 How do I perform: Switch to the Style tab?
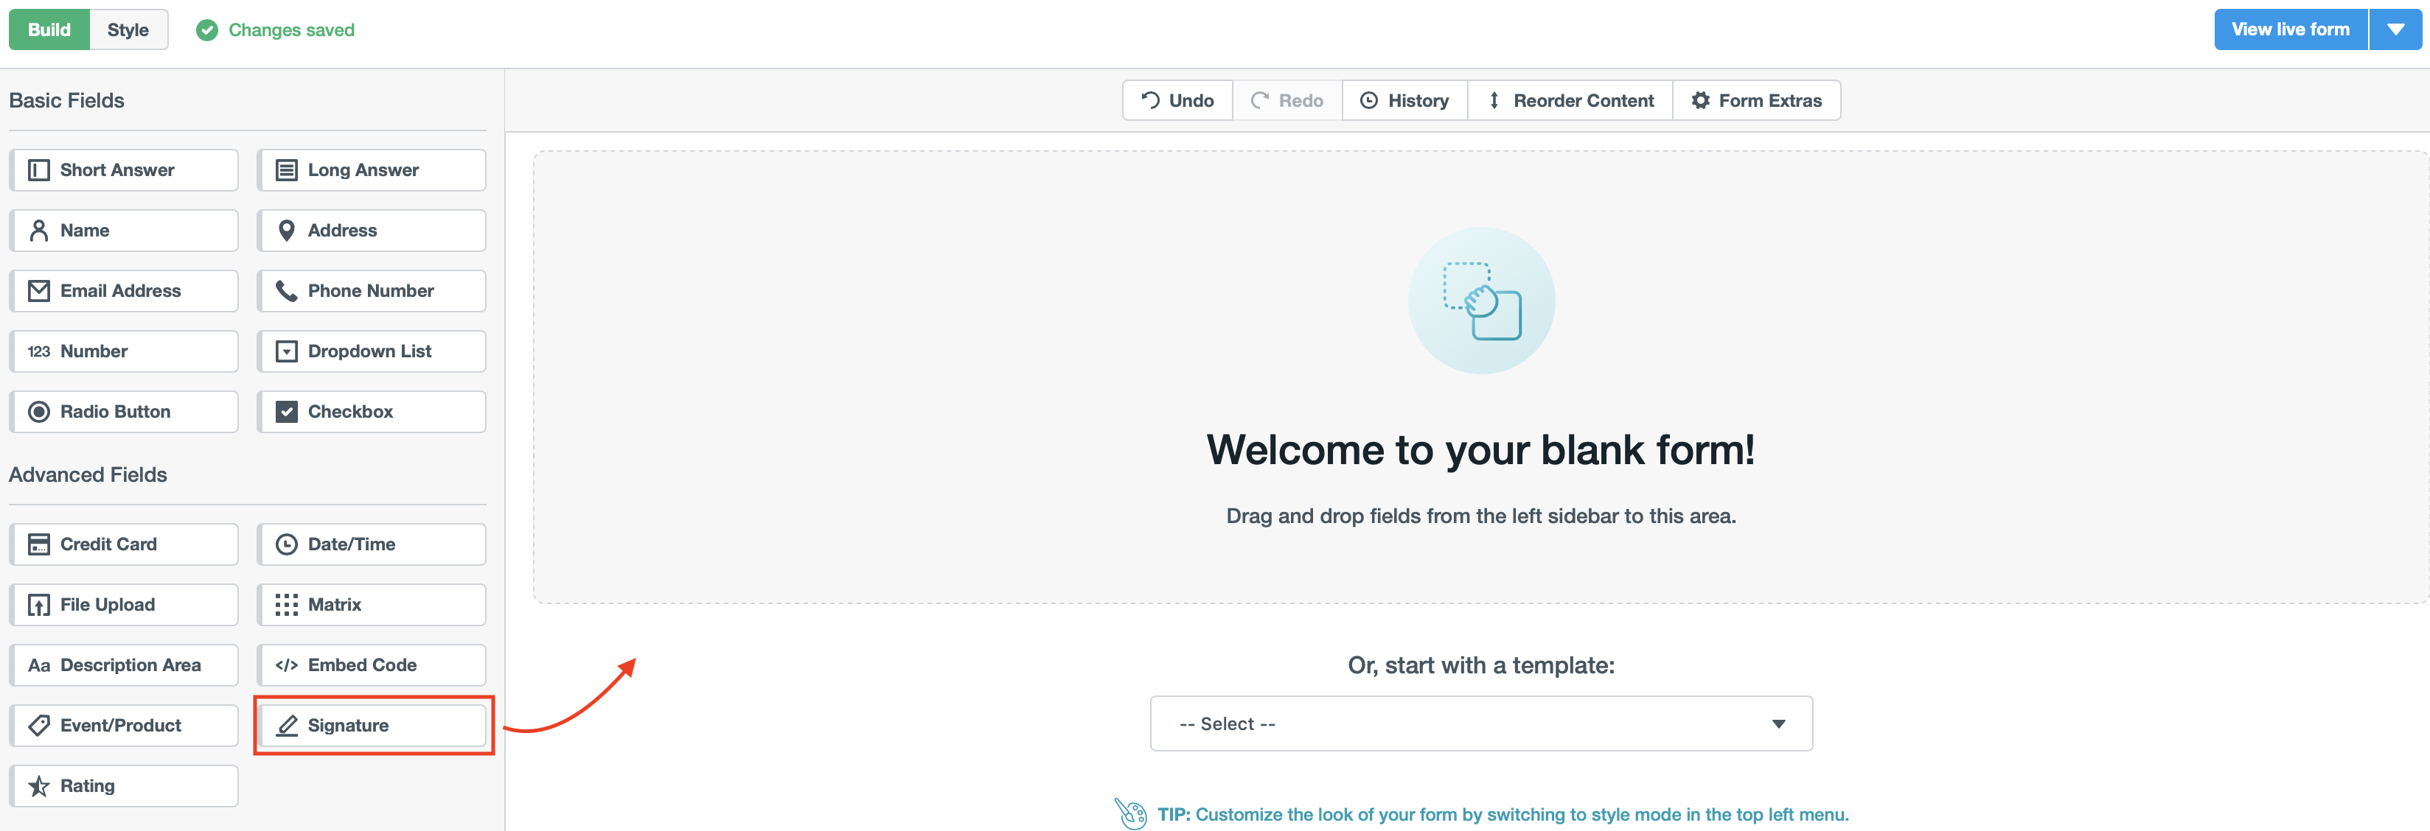point(128,29)
